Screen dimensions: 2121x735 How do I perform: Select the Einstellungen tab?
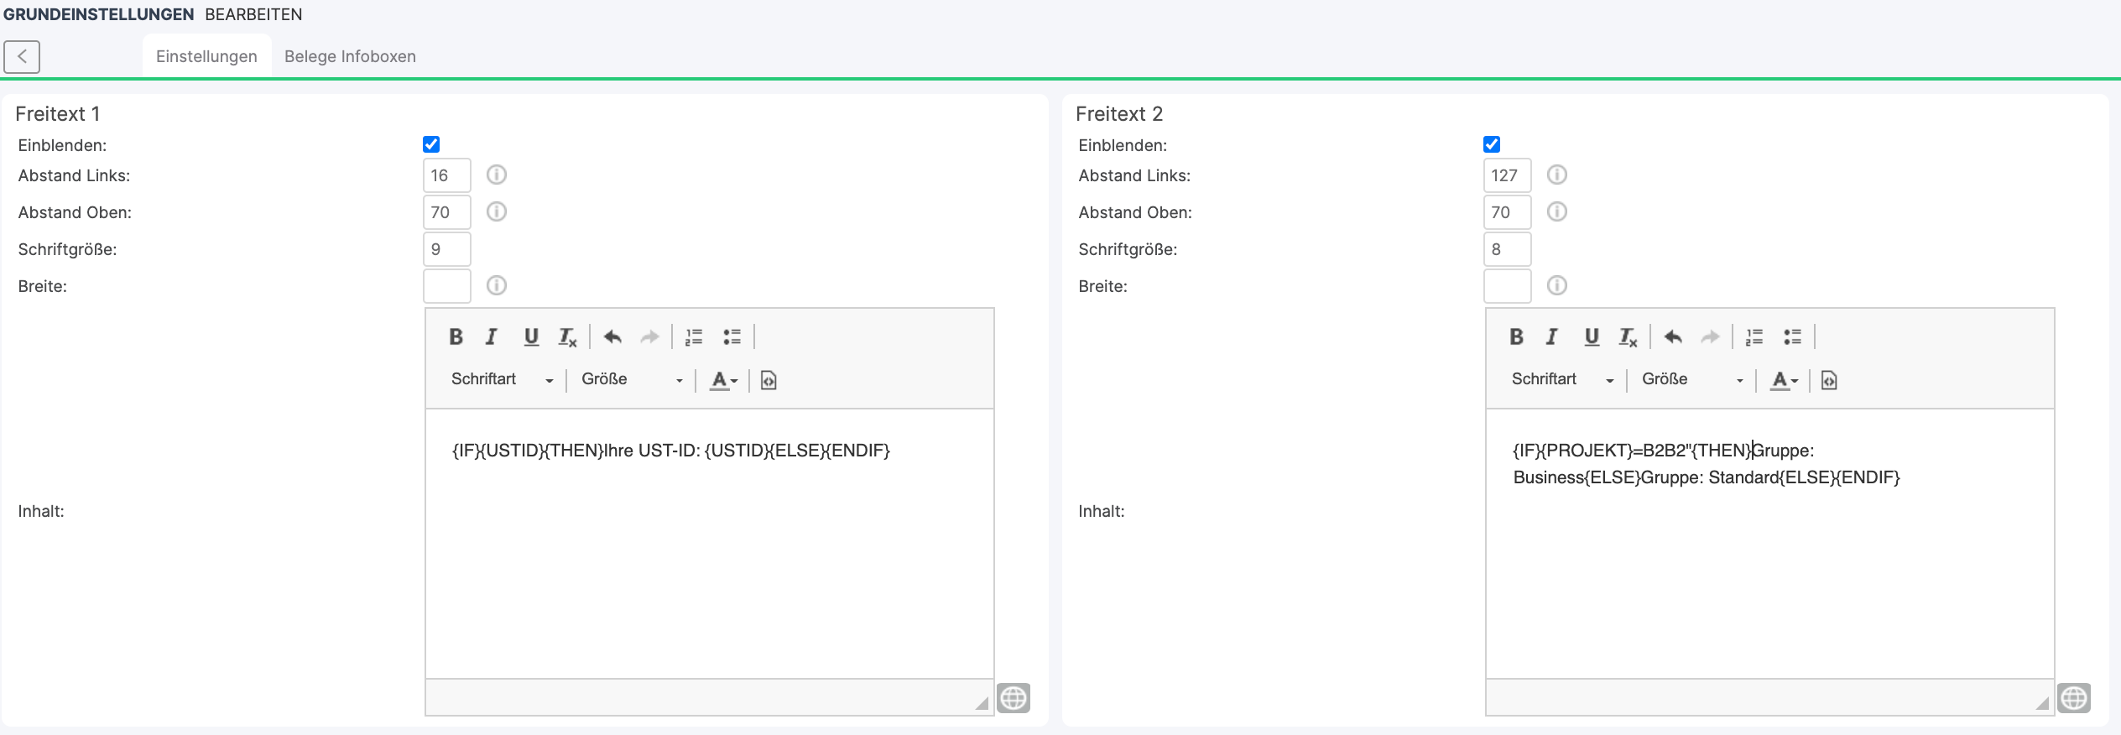click(206, 57)
